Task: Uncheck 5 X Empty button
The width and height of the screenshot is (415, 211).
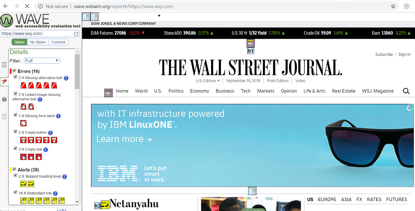Action: tap(15, 131)
